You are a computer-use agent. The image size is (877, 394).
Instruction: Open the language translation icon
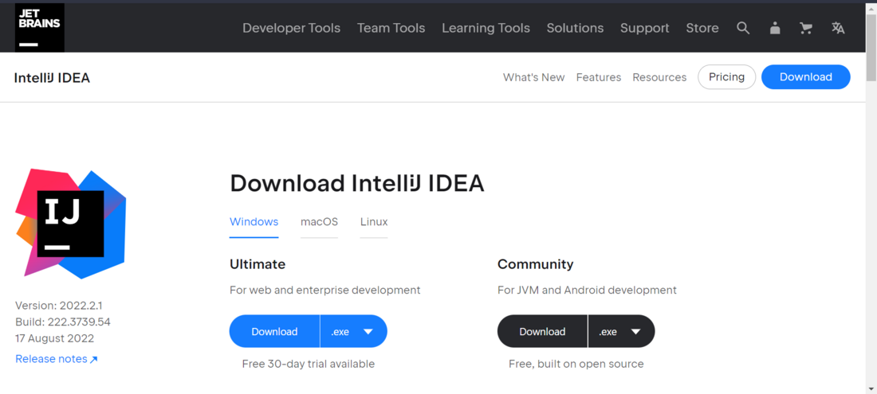(838, 28)
